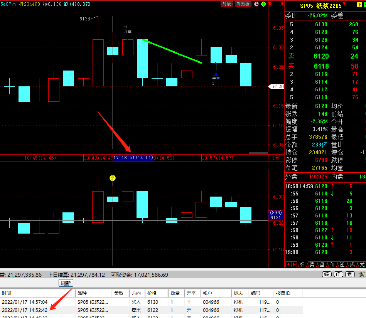The image size is (366, 318).
Task: Open the 盘 tab in quote panel
Action: coord(322,264)
